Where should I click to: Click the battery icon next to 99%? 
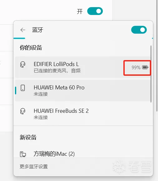(x=145, y=67)
